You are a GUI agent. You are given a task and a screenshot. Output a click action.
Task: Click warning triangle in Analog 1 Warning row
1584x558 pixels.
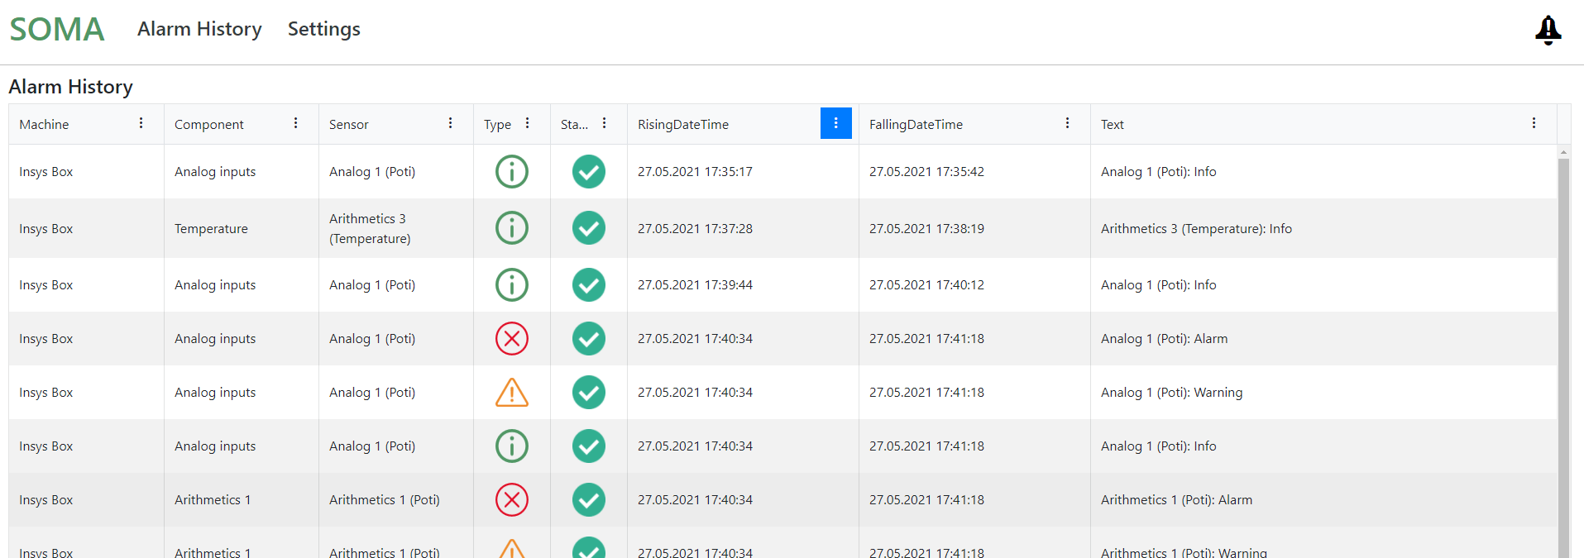(x=512, y=392)
